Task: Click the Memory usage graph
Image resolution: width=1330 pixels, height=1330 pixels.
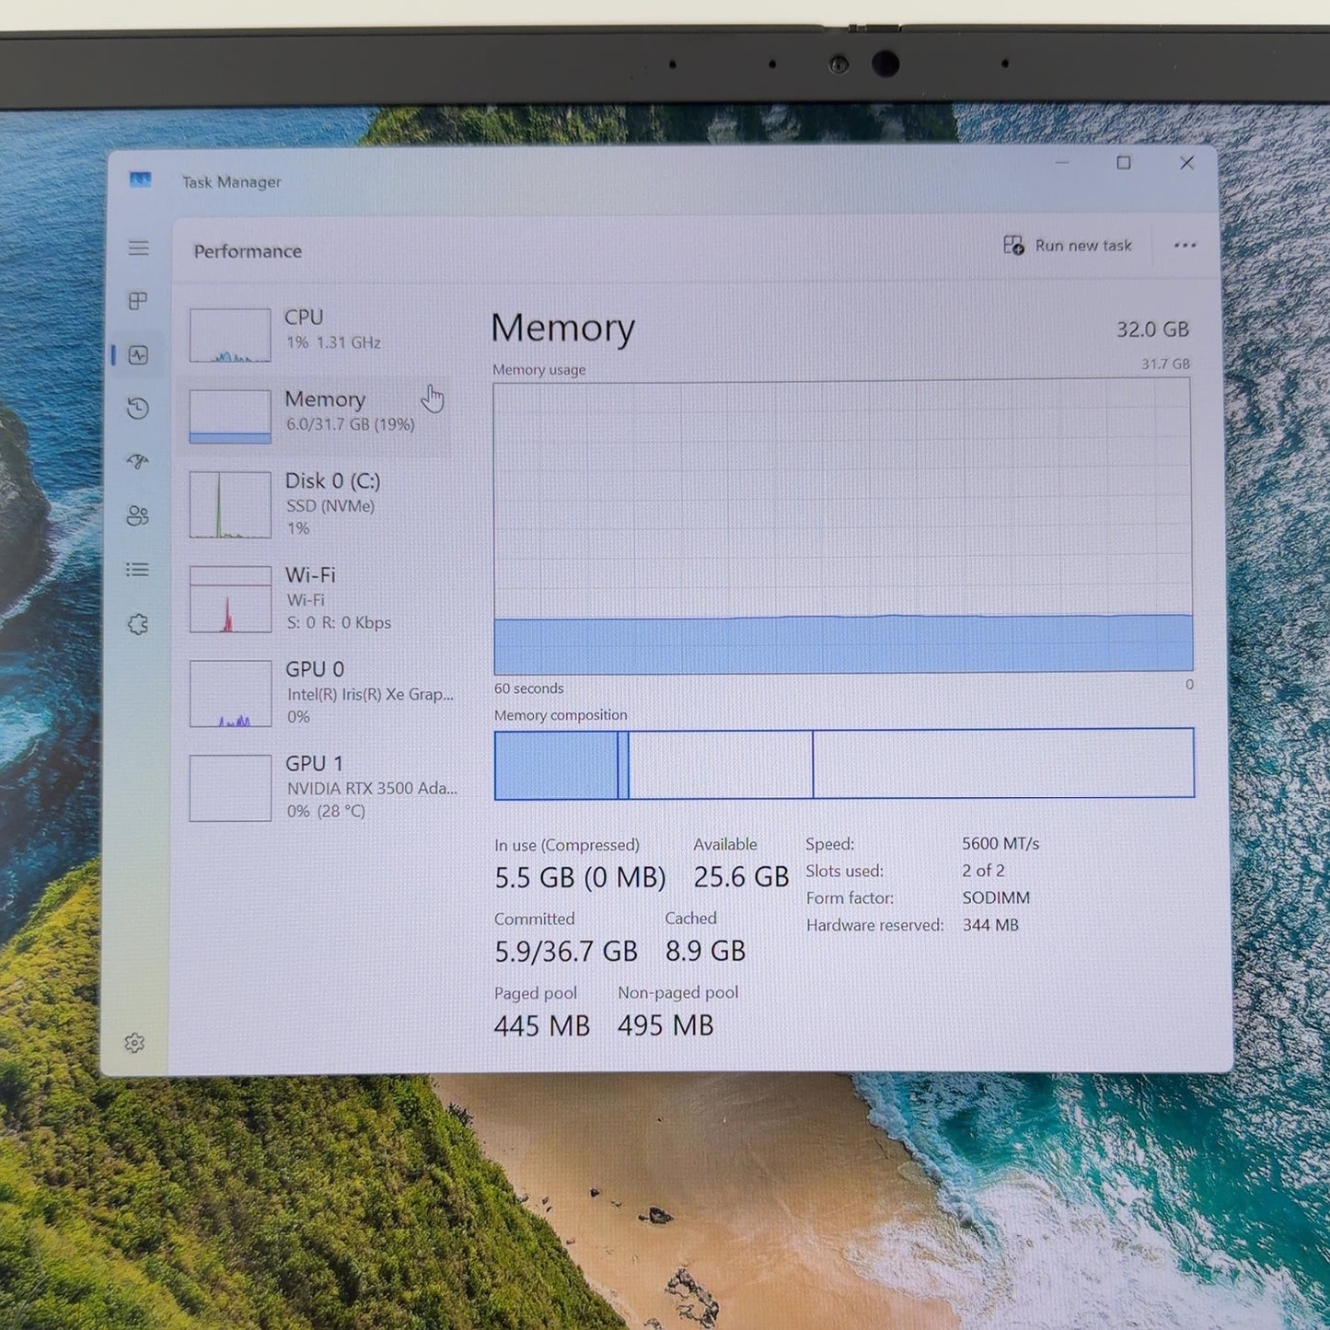Action: [843, 526]
